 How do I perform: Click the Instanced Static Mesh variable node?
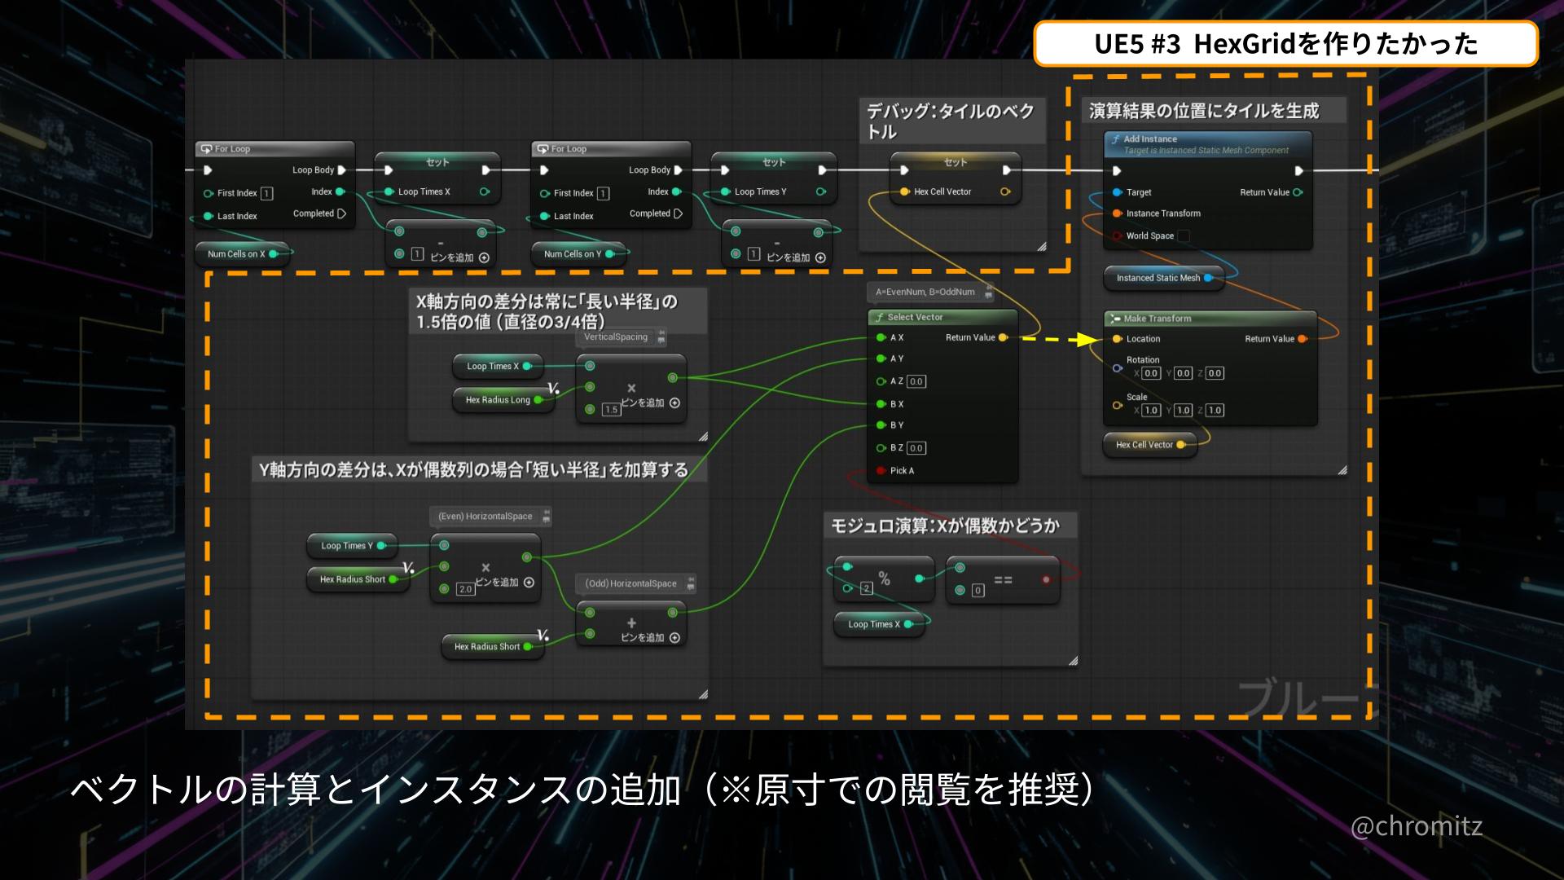tap(1158, 278)
